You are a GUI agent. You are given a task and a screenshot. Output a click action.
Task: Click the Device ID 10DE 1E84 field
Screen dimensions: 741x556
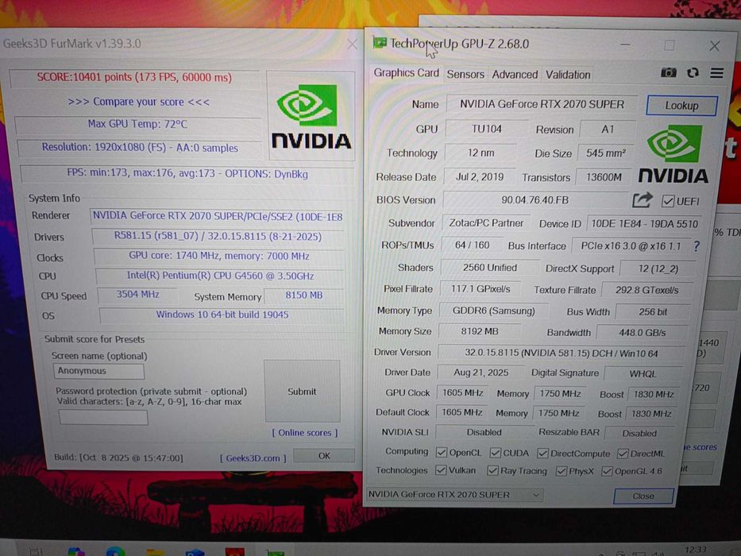click(x=644, y=224)
